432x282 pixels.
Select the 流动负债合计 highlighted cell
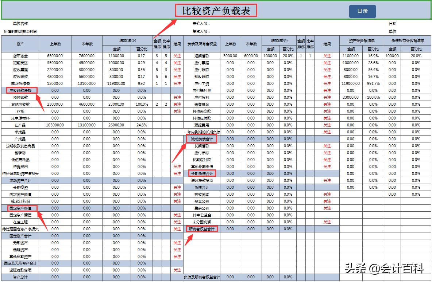pos(203,139)
